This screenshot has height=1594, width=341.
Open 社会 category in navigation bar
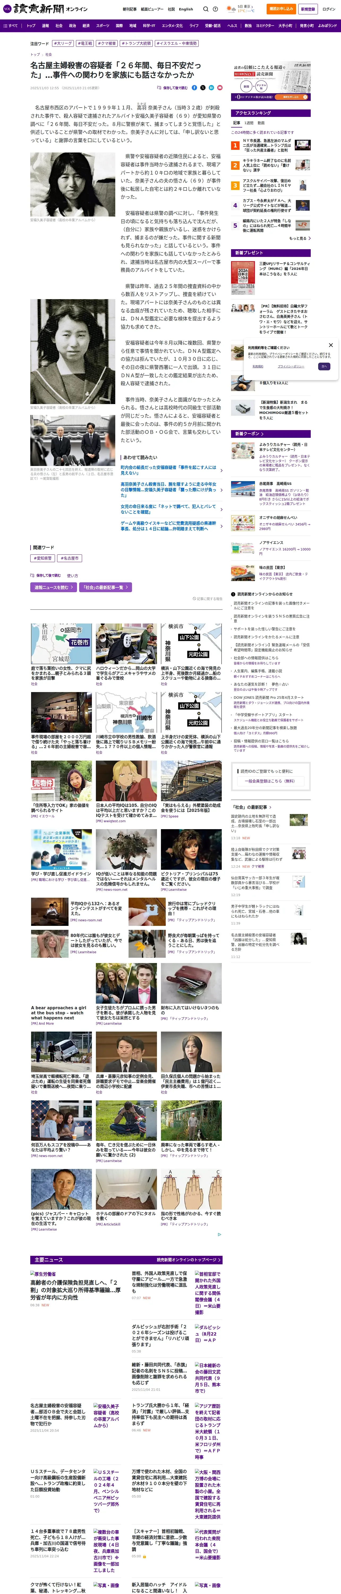click(59, 26)
